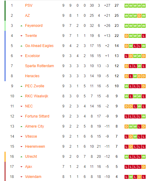Click the red L badge in Twente's form
This screenshot has height=181, width=149.
(143, 36)
